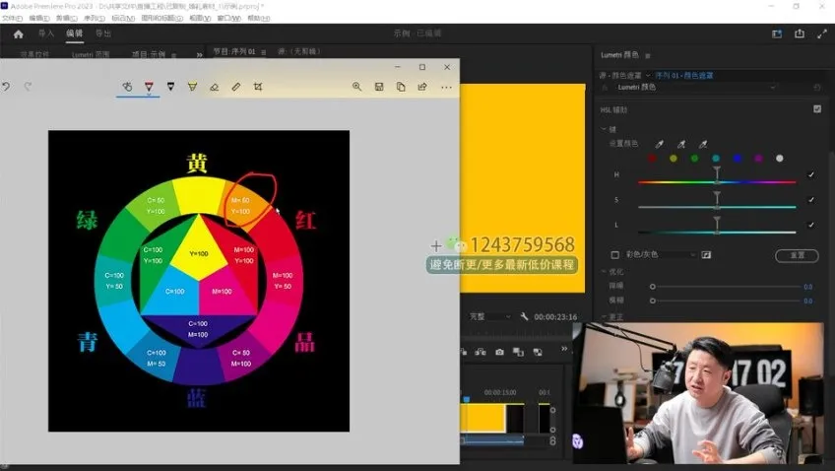Uncheck the H hue range checkbox
The height and width of the screenshot is (471, 835).
click(x=810, y=174)
